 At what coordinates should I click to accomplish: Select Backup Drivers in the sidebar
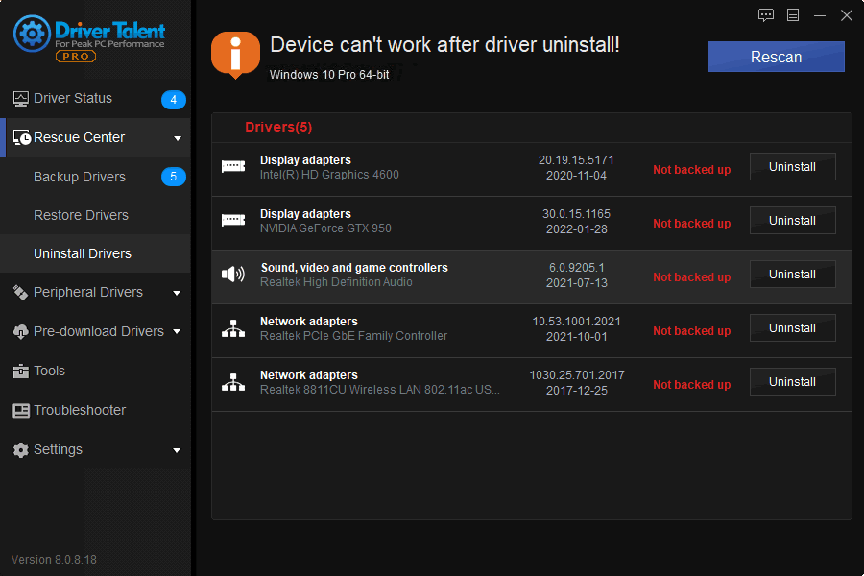pyautogui.click(x=80, y=177)
